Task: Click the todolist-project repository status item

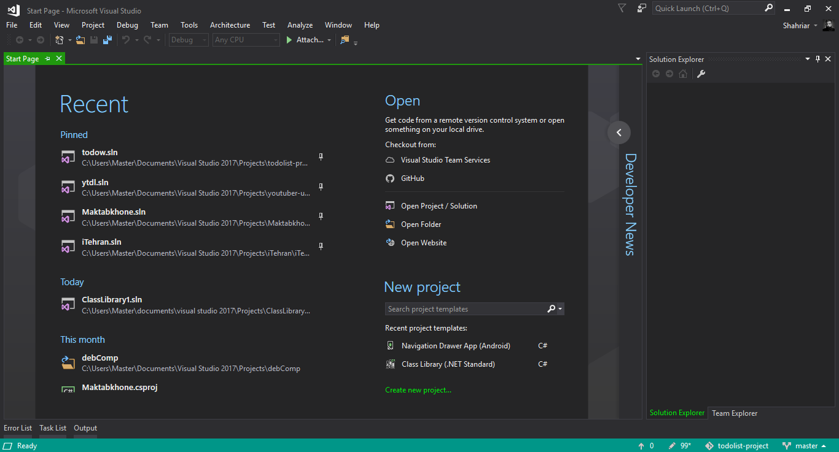Action: coord(737,446)
